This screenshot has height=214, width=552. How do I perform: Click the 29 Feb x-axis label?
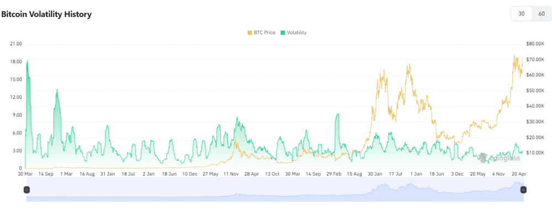point(333,174)
